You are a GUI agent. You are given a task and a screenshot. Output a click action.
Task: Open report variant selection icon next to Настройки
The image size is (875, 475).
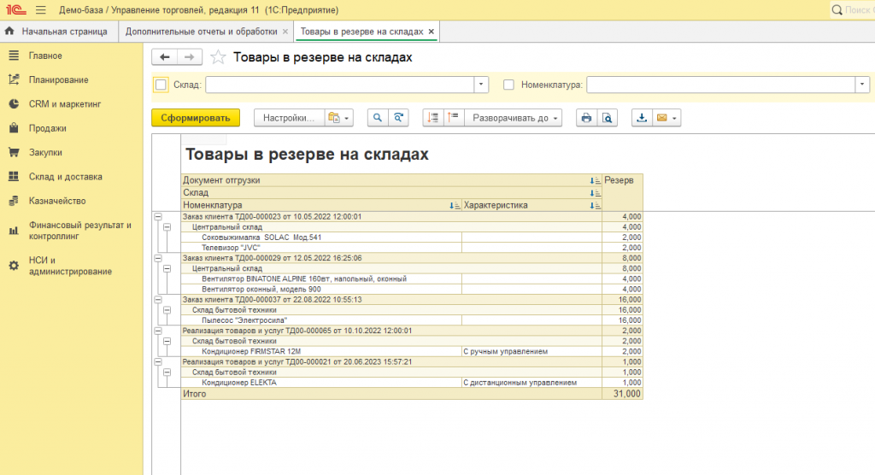click(x=334, y=118)
